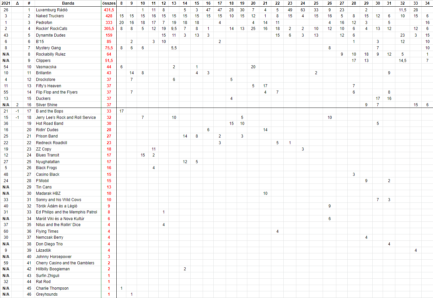433x298 pixels.
Task: Click the Rockabilly Rulez total of 64
Action: point(109,54)
